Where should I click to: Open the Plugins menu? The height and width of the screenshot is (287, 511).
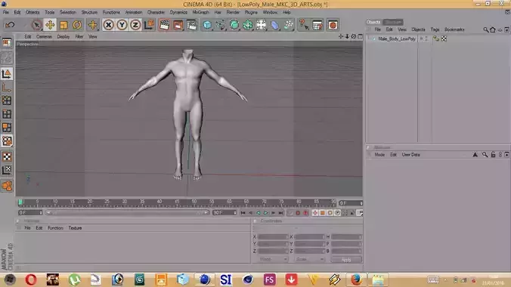pos(251,12)
